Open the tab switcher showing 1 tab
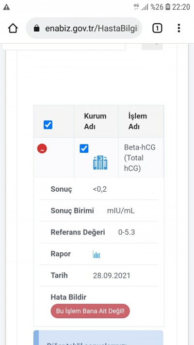Screen dimensions: 194x345 click(x=157, y=28)
